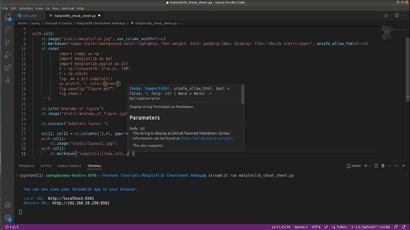
Task: Open notifications bell in status bar
Action: [x=404, y=227]
